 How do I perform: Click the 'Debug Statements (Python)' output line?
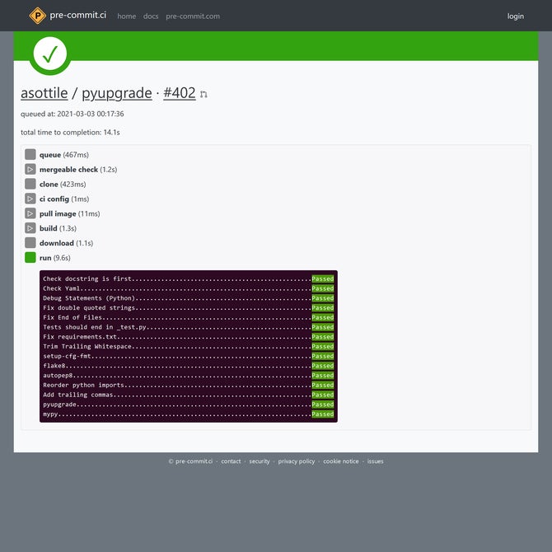point(189,298)
